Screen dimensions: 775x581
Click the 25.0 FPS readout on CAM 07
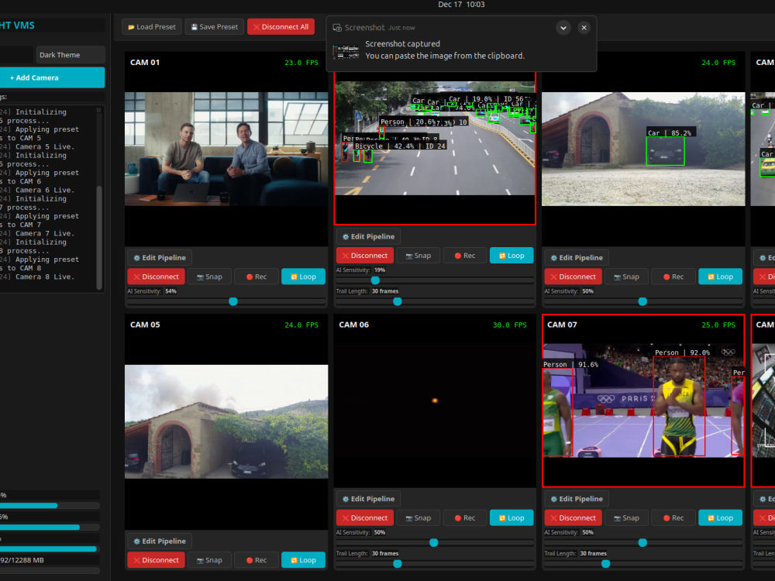(718, 325)
